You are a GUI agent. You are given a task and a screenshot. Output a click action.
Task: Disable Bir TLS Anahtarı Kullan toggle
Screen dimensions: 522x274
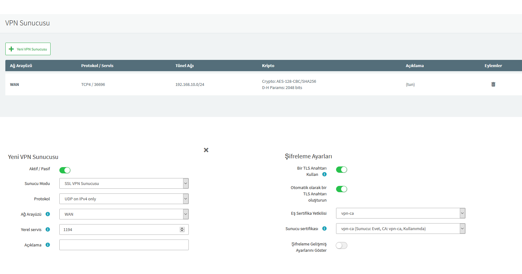(x=341, y=170)
